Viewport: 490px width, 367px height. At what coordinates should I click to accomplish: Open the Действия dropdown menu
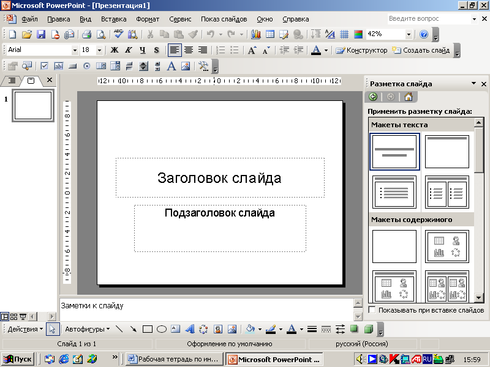(x=25, y=329)
